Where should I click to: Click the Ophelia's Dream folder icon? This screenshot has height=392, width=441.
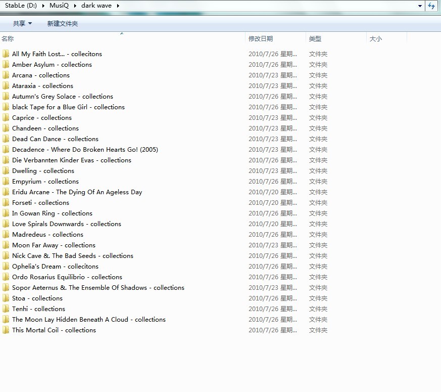6,267
